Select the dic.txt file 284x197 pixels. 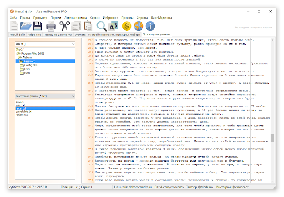coord(20,102)
